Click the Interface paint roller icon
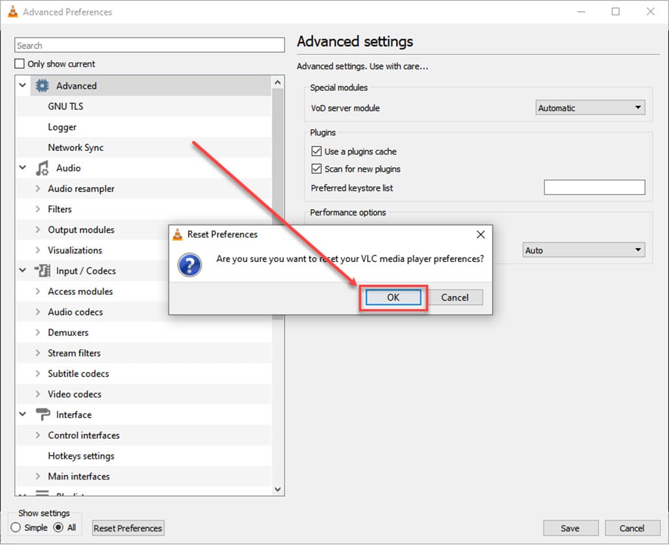This screenshot has width=669, height=545. pos(42,414)
